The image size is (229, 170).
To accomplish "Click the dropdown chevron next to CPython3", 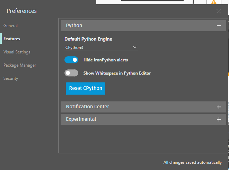I will 135,47.
